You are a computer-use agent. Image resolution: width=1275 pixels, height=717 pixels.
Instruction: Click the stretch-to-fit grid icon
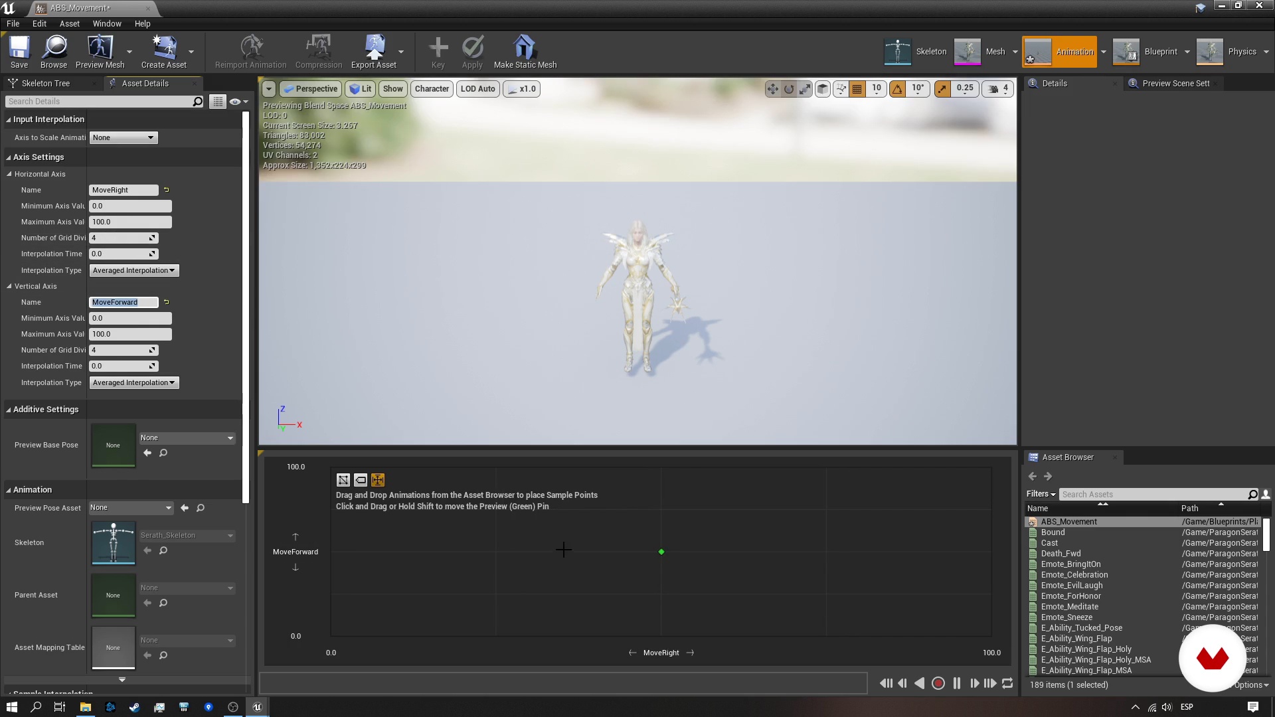click(378, 480)
